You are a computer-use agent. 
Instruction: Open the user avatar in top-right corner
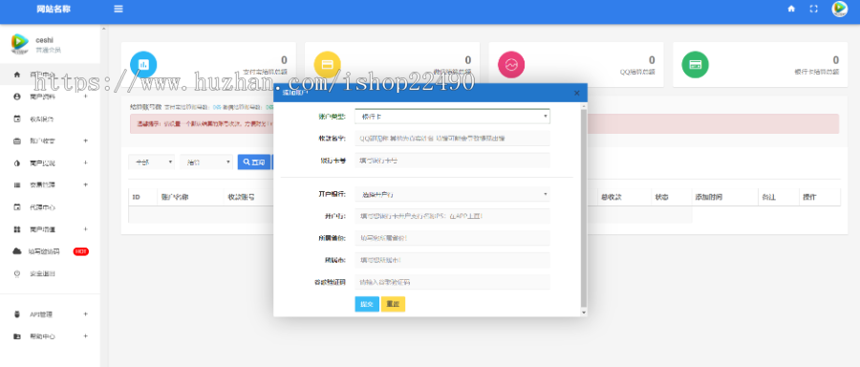[840, 9]
